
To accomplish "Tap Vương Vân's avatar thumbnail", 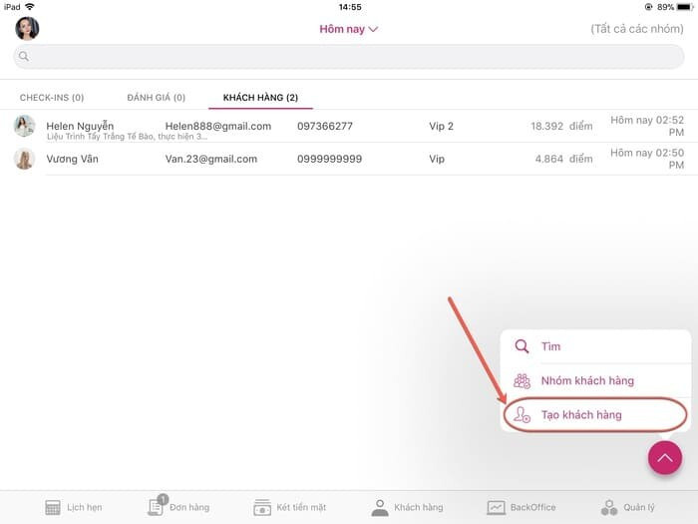I will (25, 159).
